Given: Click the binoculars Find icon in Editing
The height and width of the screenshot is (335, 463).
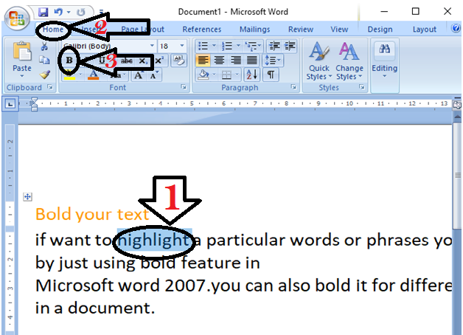Looking at the screenshot, I should click(x=384, y=49).
